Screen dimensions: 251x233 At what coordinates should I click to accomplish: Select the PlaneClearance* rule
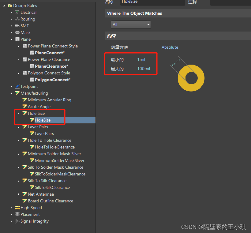pos(51,66)
